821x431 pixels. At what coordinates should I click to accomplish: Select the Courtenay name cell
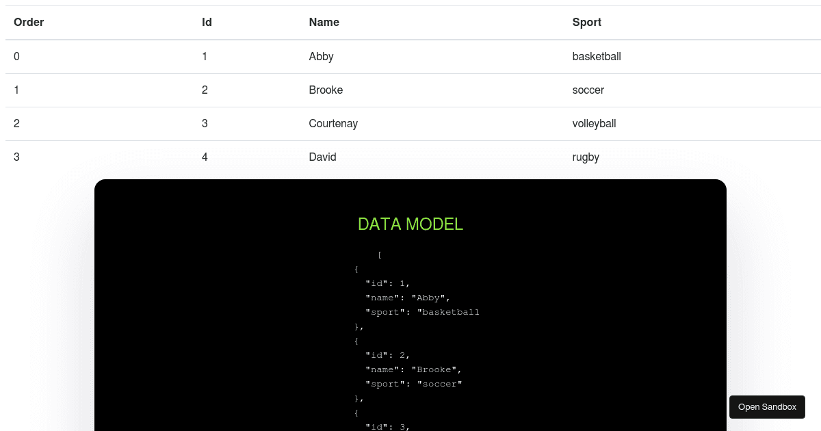(x=333, y=123)
